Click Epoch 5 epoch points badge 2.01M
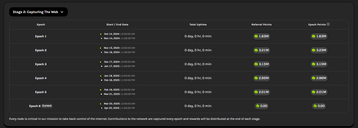This screenshot has width=358, height=128. [319, 92]
